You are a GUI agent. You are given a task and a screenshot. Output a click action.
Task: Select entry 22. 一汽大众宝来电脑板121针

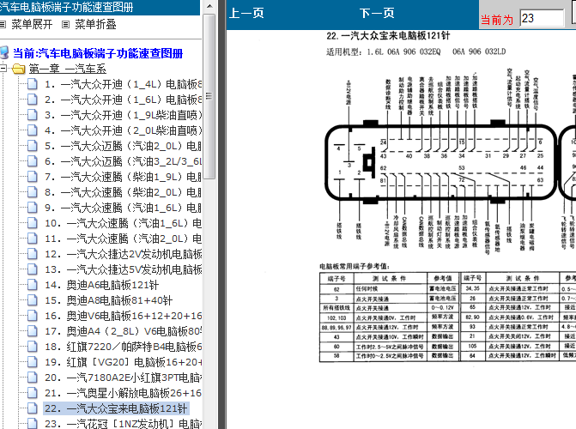tap(116, 408)
